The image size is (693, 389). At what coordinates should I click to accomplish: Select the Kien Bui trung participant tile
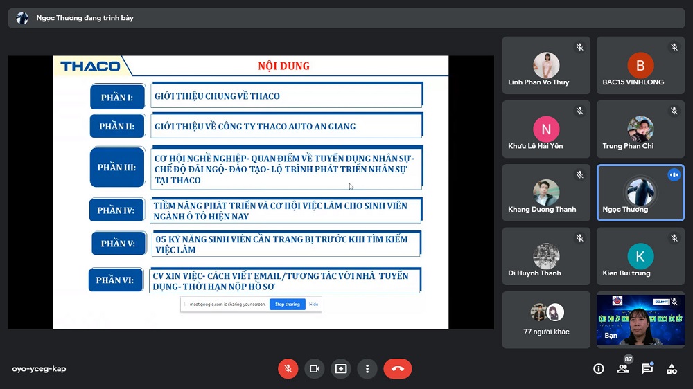pyautogui.click(x=640, y=256)
